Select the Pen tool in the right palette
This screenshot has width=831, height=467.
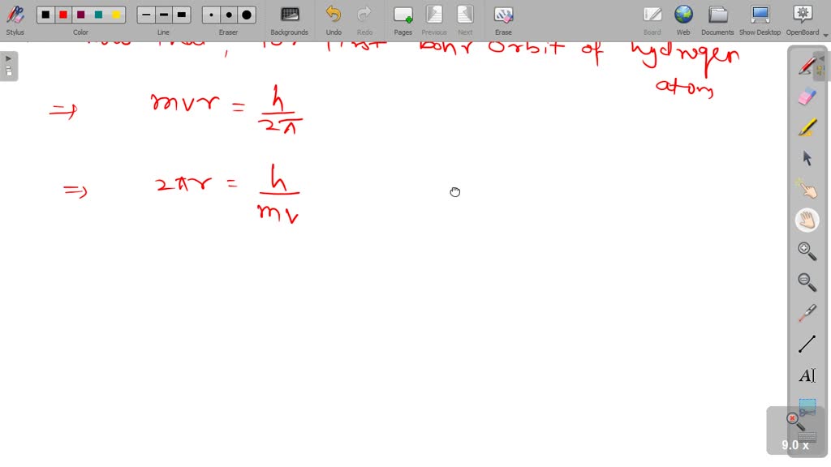(x=807, y=66)
